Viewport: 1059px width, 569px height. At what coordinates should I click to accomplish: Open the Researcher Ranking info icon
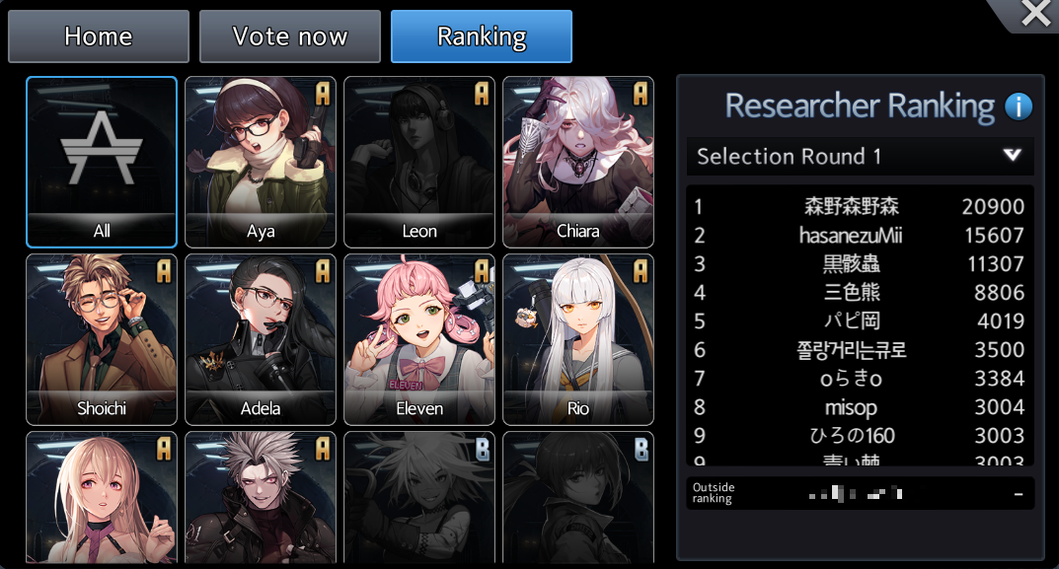[x=1018, y=107]
